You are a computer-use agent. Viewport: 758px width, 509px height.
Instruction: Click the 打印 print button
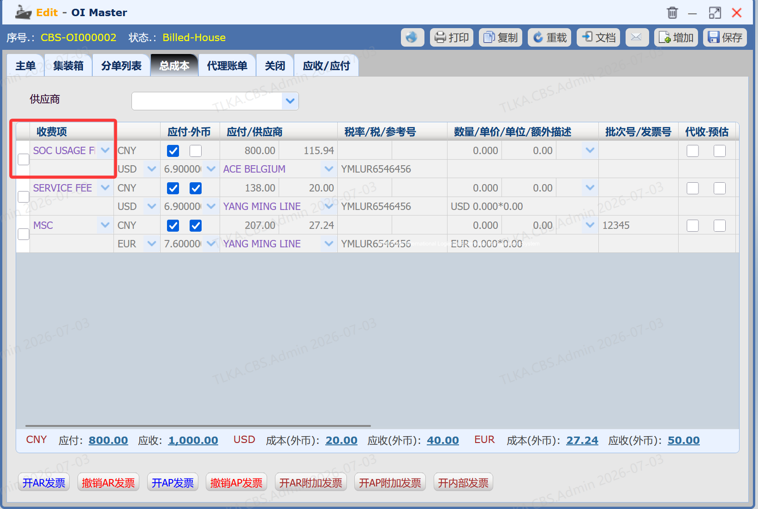click(x=452, y=37)
